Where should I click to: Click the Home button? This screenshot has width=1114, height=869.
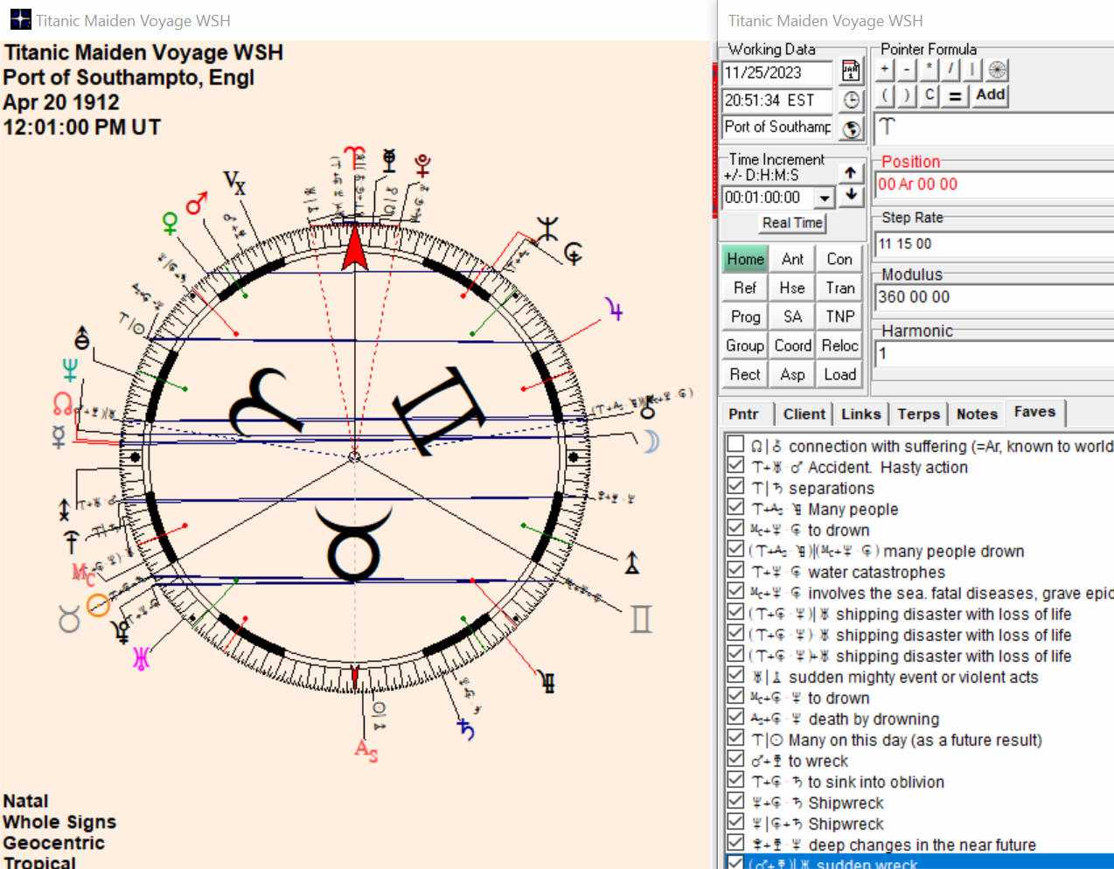pos(745,259)
